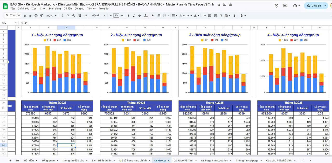Star this document
332x163 pixels.
(219, 5)
